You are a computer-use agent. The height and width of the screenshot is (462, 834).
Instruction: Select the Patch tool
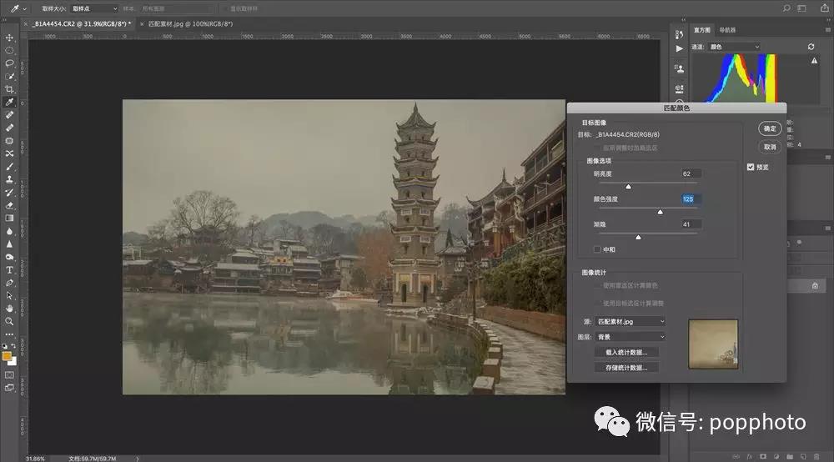click(9, 141)
